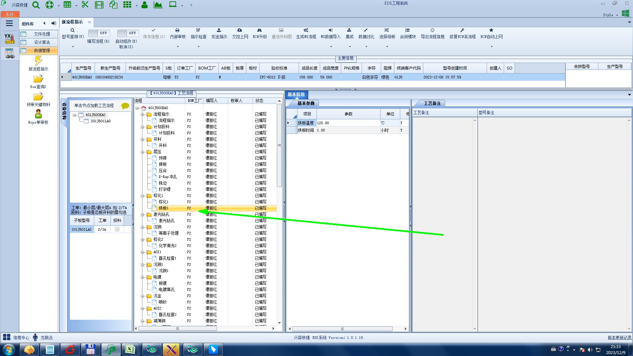Select the 基本参数 tab
The height and width of the screenshot is (356, 633).
[306, 104]
